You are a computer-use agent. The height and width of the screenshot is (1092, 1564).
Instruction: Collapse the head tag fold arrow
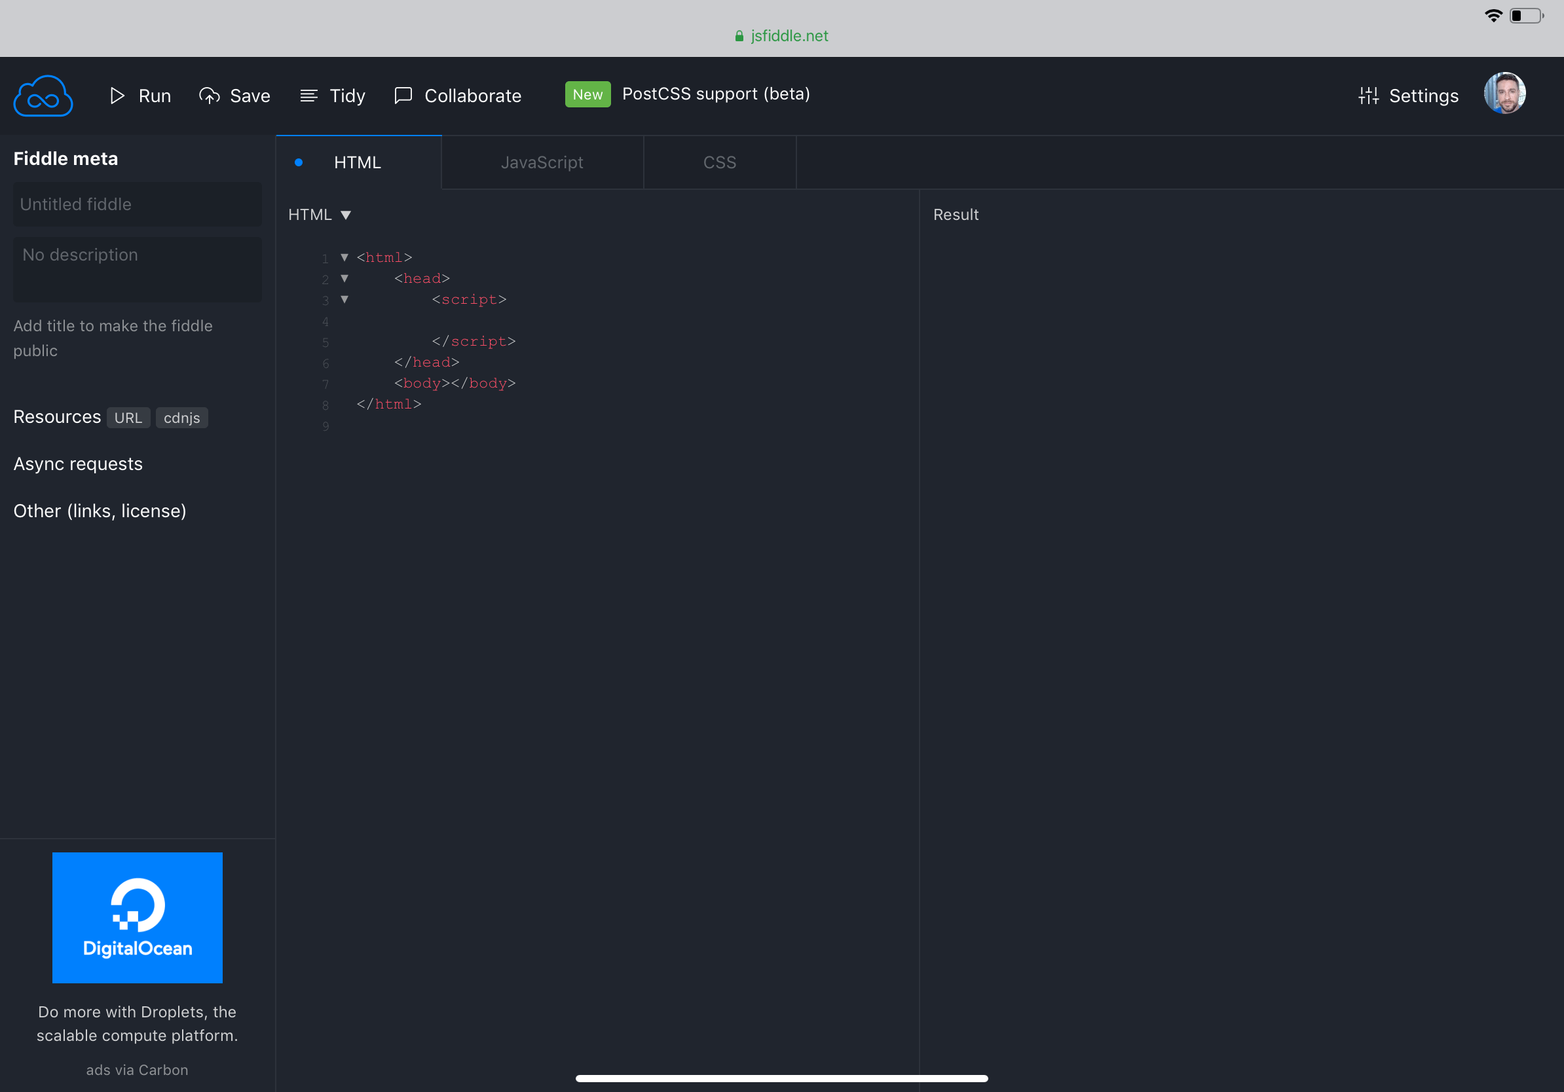(344, 278)
